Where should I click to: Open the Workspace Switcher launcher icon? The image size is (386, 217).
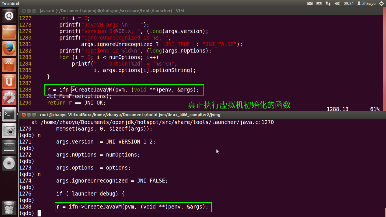(x=9, y=147)
